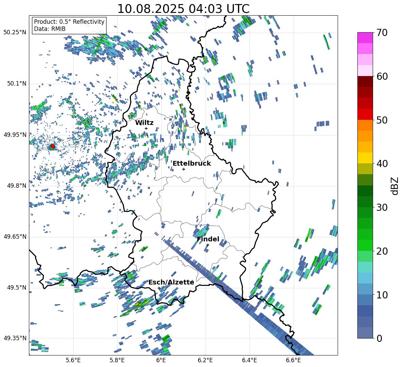Image resolution: width=403 pixels, height=367 pixels.
Task: Click the dark maroon colorbar segment below 60
Action: tap(365, 81)
